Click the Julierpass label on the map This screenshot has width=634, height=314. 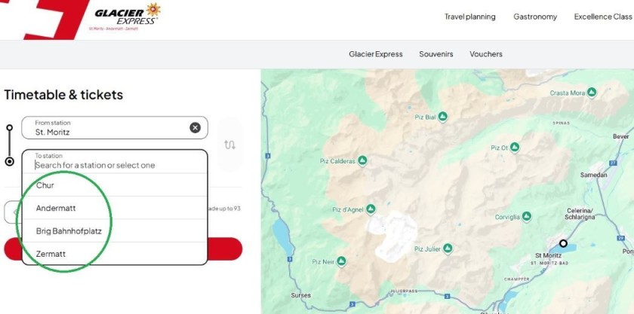404,291
